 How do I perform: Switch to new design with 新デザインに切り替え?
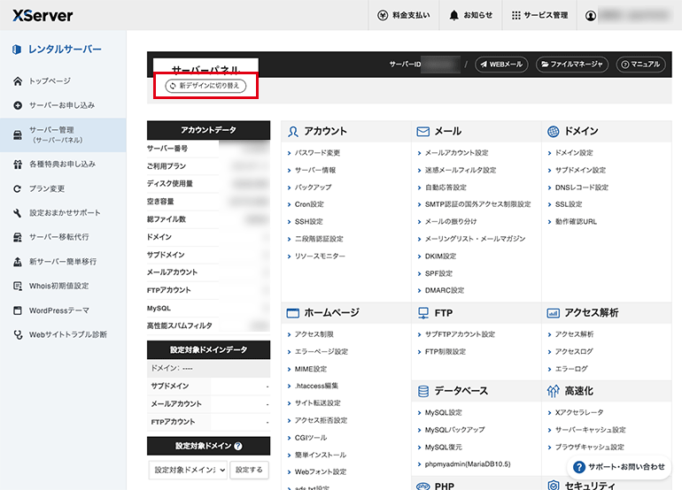coord(205,86)
